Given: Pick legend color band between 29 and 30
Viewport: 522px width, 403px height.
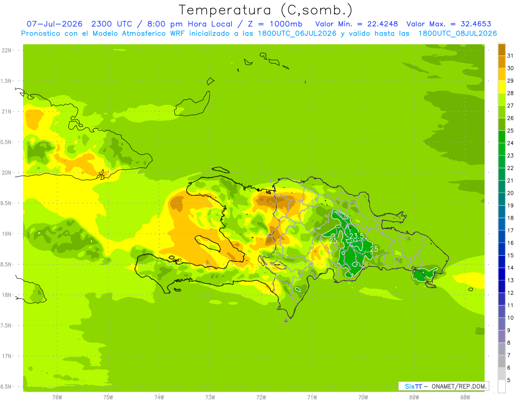Looking at the screenshot, I should coord(502,74).
